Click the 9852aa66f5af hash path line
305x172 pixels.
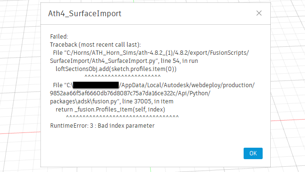coord(130,93)
